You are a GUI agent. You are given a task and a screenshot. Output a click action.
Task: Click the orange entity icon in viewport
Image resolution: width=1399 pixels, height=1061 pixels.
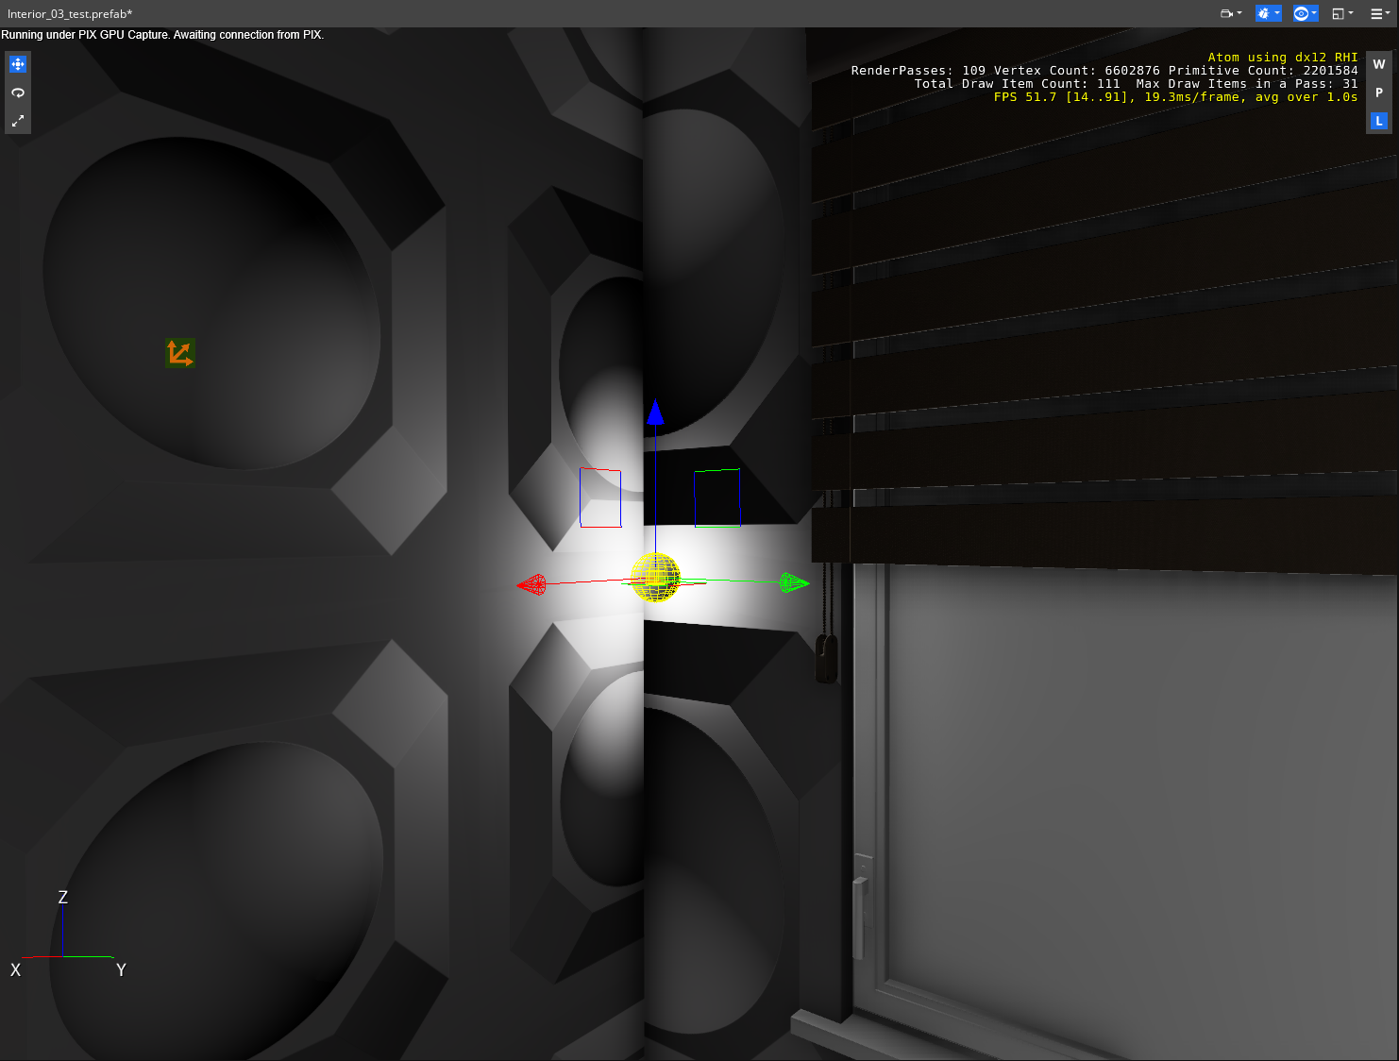[180, 352]
